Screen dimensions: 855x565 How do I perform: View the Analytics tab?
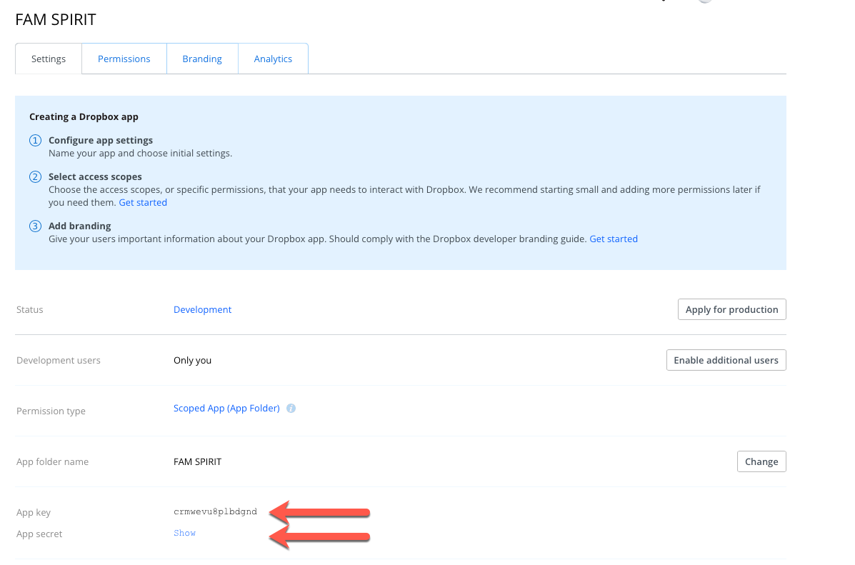pyautogui.click(x=273, y=59)
